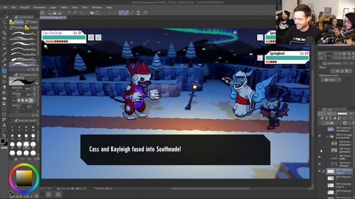
Task: Choose brush size preset 20
Action: (x=33, y=137)
